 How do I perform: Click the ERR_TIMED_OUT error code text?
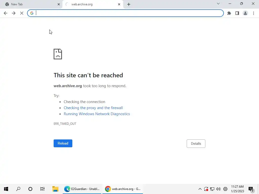65,124
